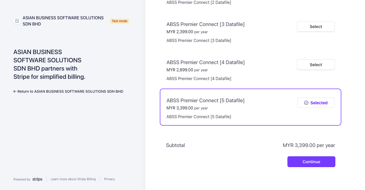Select the Premier Connect 3 Datafile plan

(x=316, y=27)
